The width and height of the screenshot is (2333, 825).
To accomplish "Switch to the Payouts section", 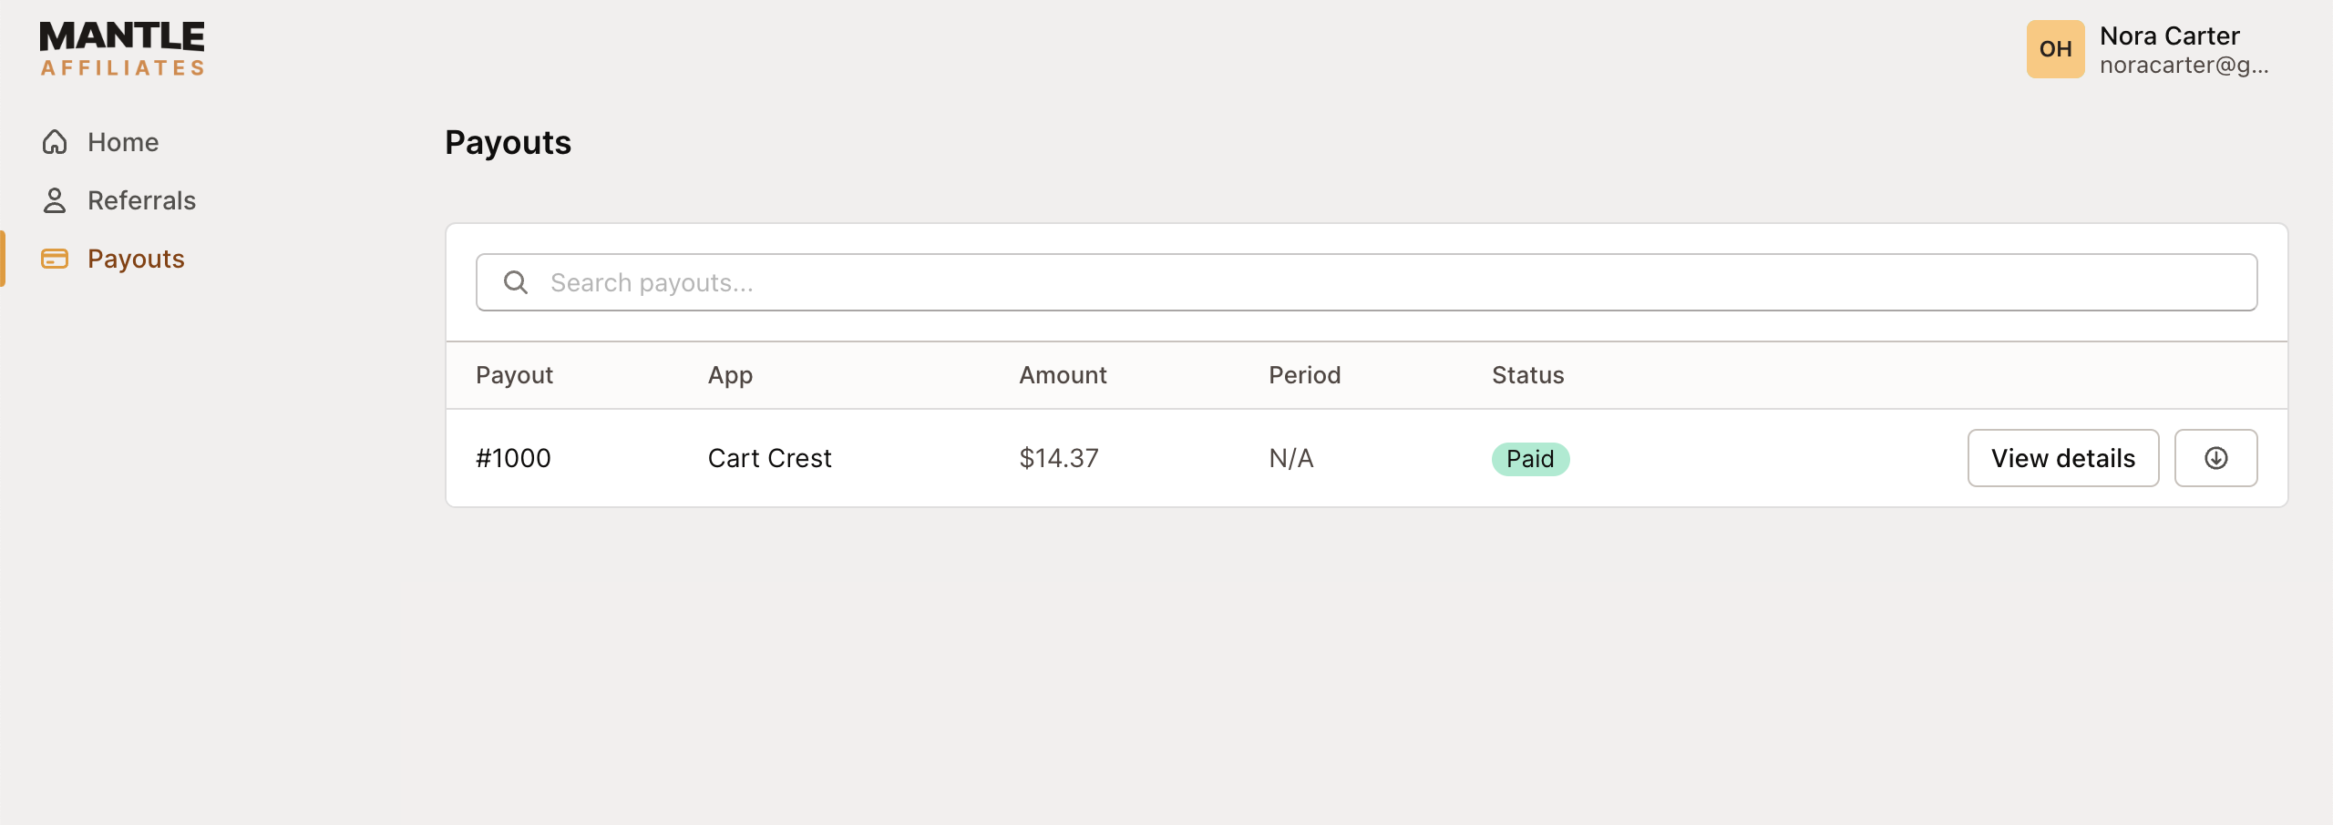I will (x=136, y=259).
